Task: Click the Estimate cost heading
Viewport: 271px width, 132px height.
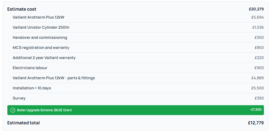Action: tap(22, 9)
